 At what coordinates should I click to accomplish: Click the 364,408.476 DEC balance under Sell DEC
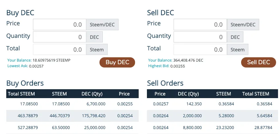pyautogui.click(x=188, y=60)
